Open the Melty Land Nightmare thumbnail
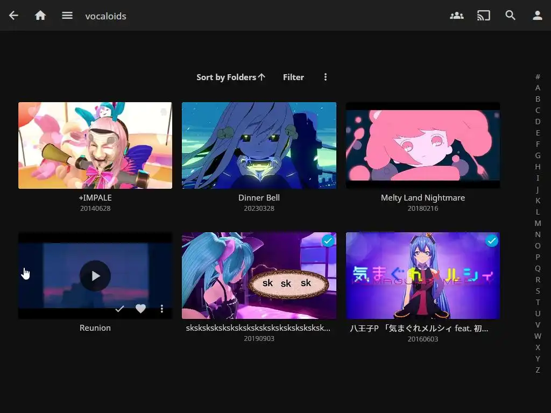Screen dimensions: 551x413 pos(423,145)
